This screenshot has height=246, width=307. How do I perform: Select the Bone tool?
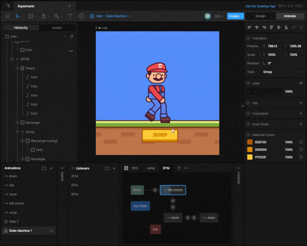tap(56, 16)
